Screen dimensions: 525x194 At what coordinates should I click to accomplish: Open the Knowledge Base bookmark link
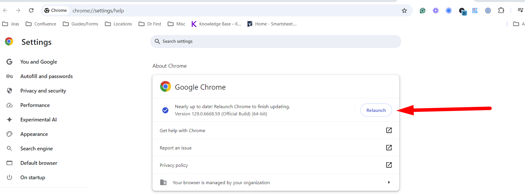216,24
